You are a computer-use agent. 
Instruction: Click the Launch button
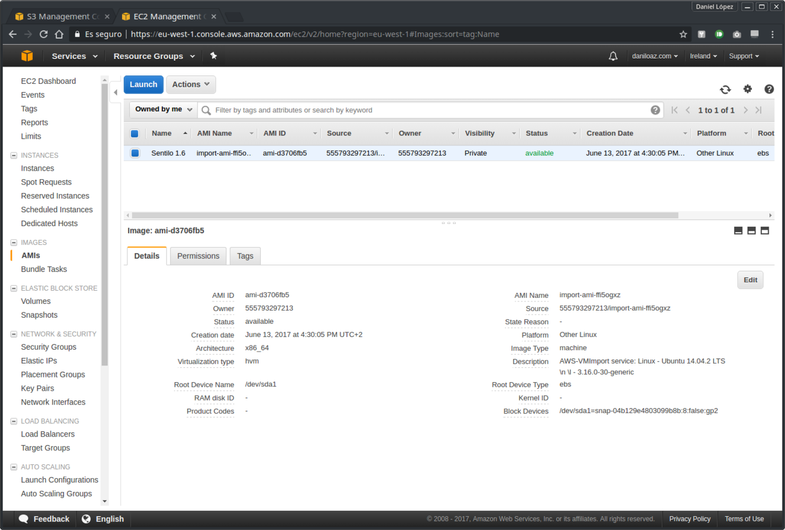coord(144,84)
